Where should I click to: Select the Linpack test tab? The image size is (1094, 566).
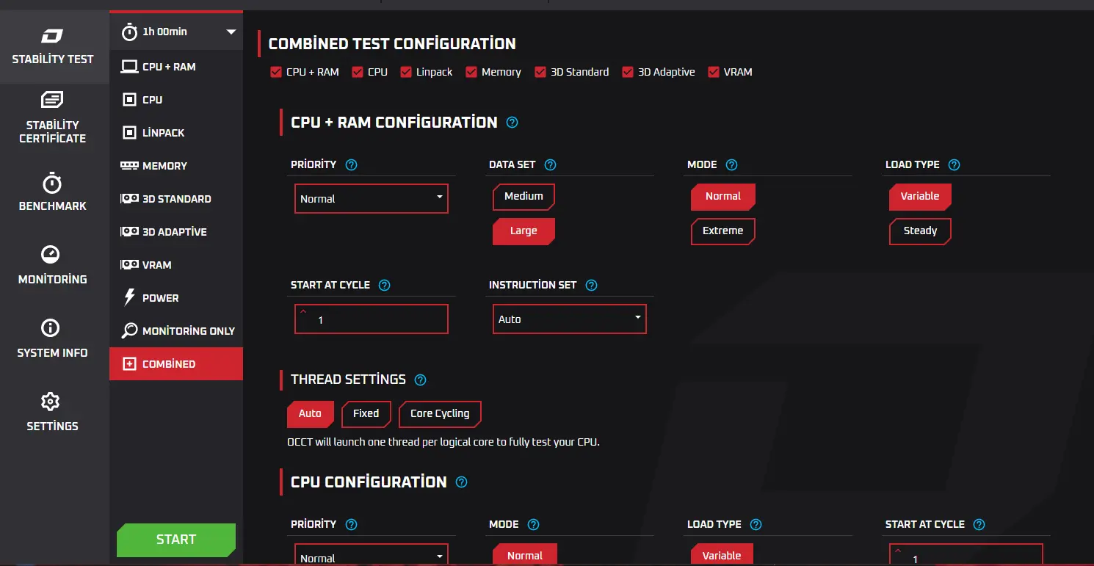176,132
